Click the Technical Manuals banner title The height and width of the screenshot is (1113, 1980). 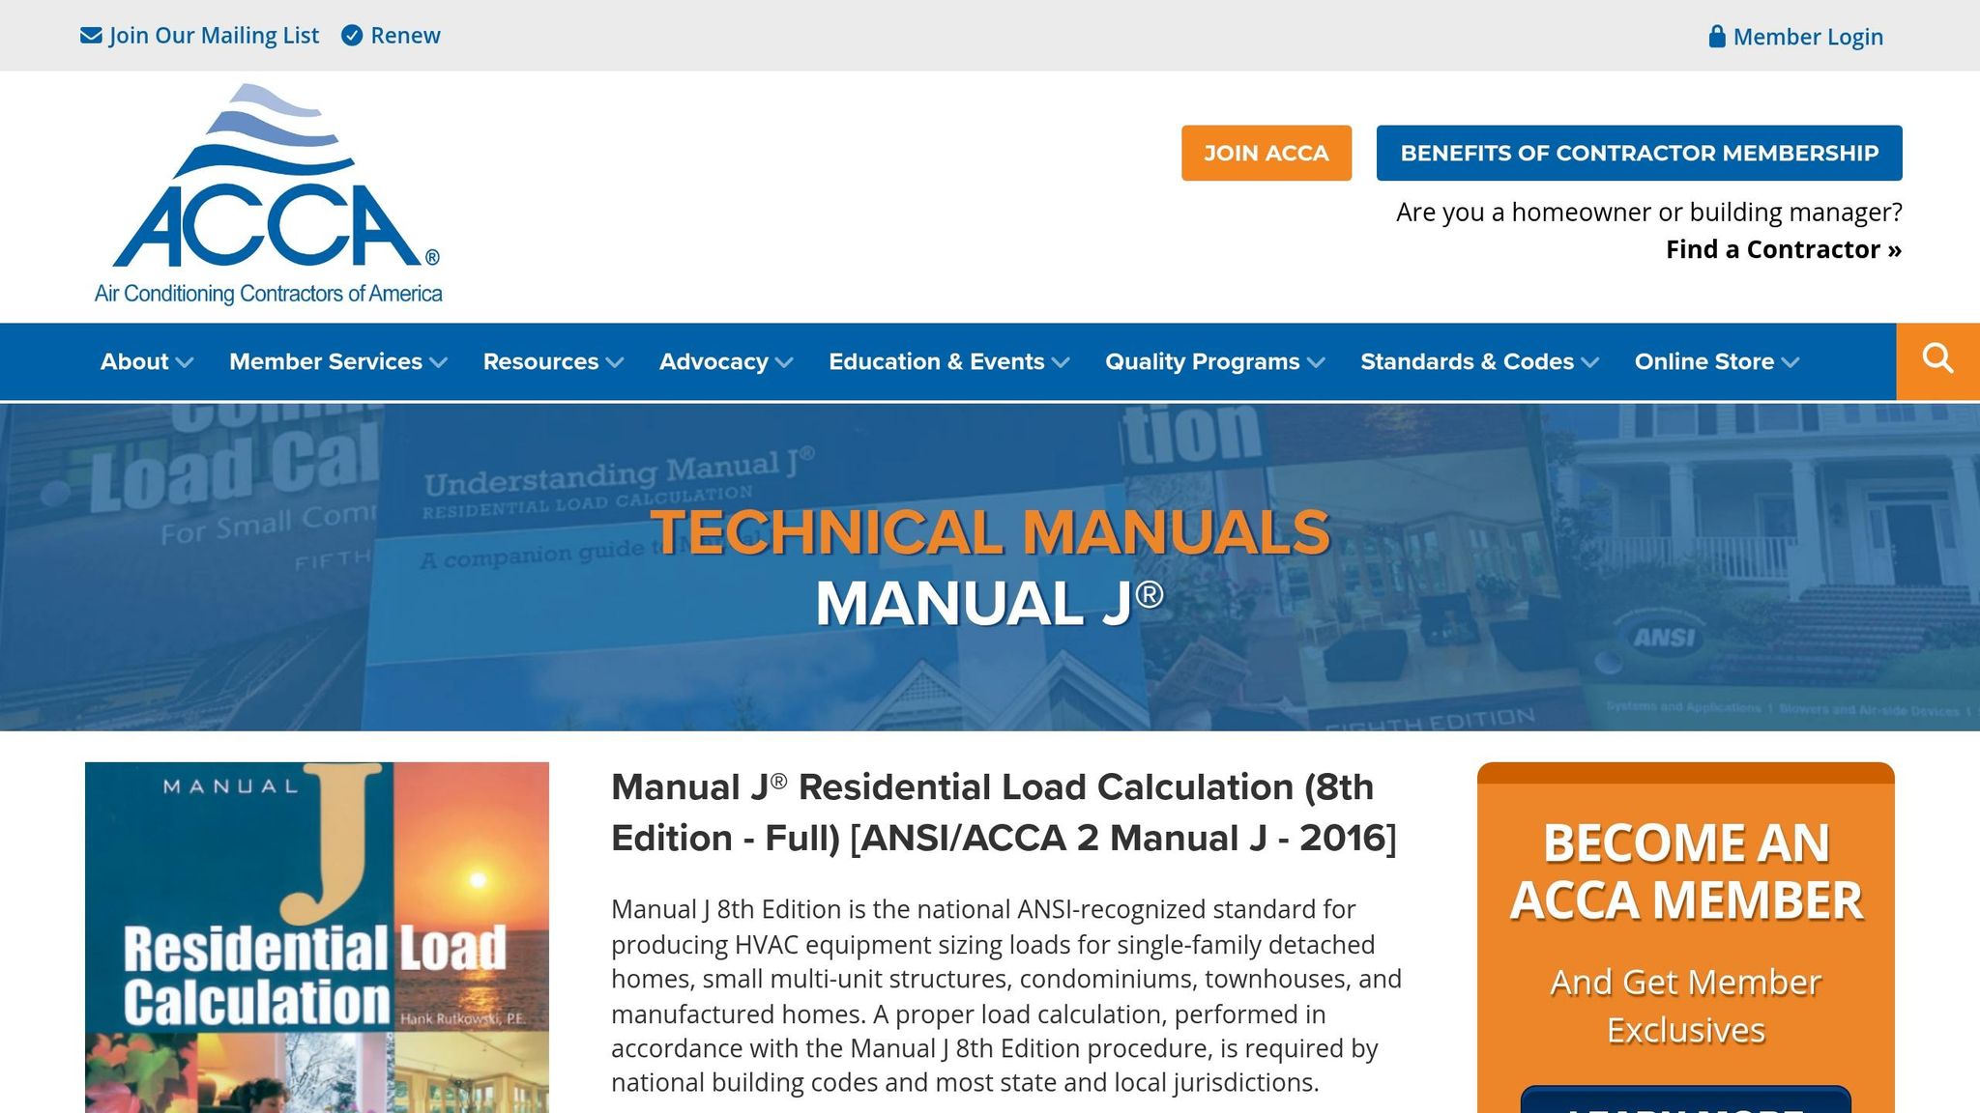pyautogui.click(x=990, y=532)
